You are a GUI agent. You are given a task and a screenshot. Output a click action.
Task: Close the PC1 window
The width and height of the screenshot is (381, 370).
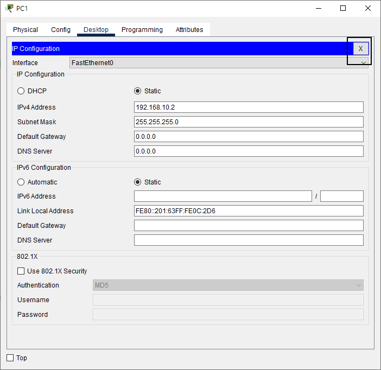368,8
